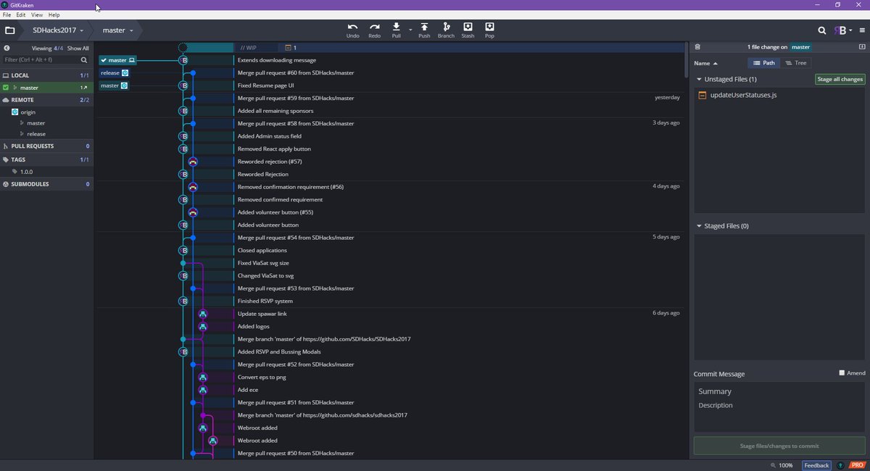
Task: Toggle the Amend checkbox
Action: [x=842, y=373]
